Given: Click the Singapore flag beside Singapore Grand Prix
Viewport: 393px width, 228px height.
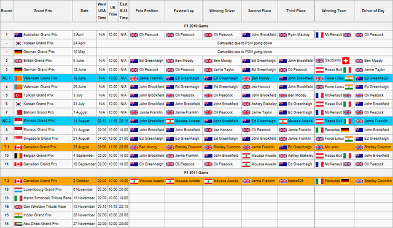Looking at the screenshot, I should (18, 139).
